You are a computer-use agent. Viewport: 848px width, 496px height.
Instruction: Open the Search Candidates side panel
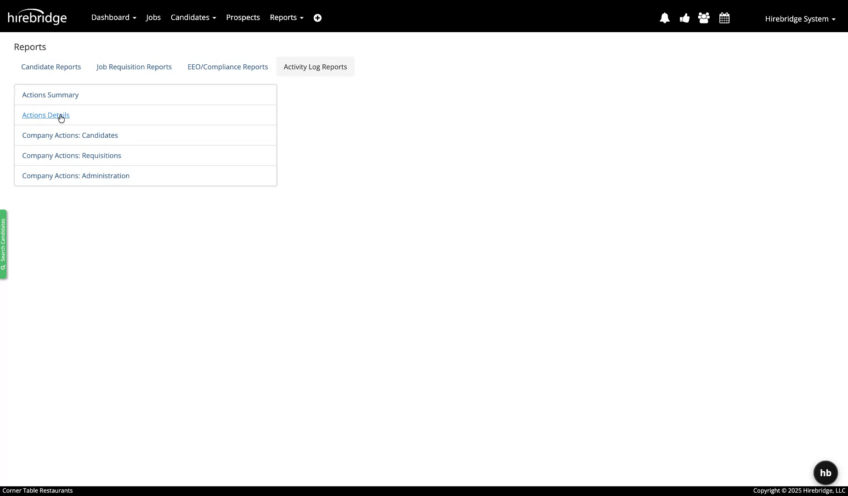click(x=4, y=245)
